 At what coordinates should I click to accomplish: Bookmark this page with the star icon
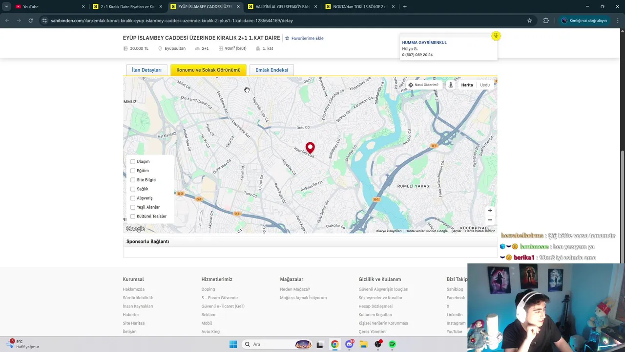click(x=529, y=21)
